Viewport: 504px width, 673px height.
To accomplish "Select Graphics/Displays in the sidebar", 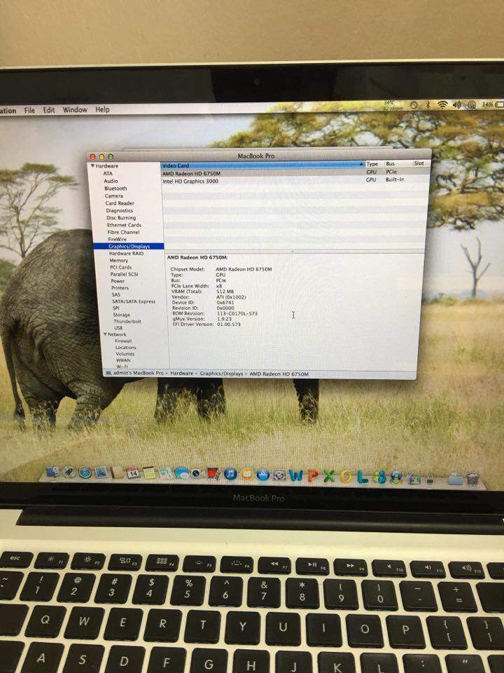I will point(129,246).
